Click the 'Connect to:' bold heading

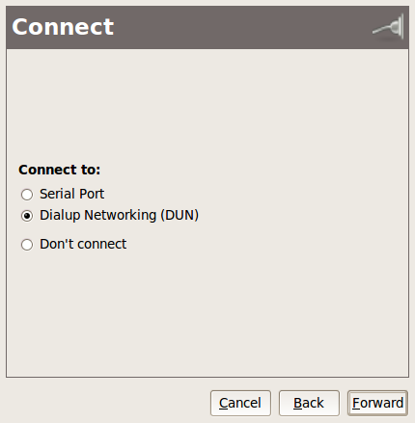click(60, 170)
